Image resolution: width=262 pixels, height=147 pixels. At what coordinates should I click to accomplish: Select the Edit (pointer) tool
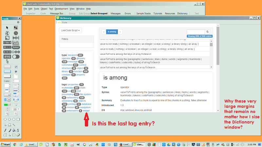pos(16,28)
